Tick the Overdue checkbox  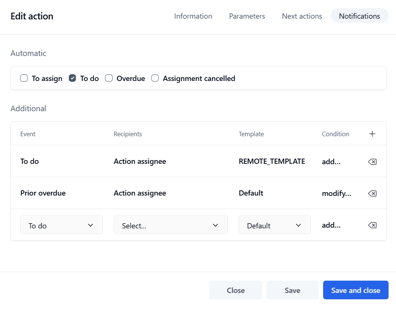109,78
